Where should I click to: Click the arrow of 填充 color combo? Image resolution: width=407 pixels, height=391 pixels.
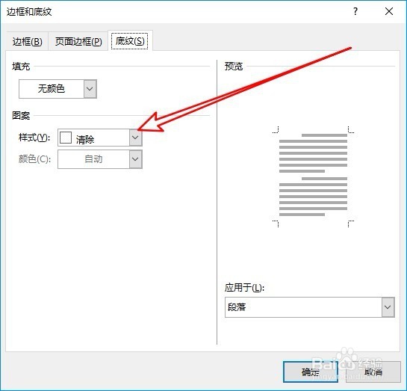coord(90,89)
